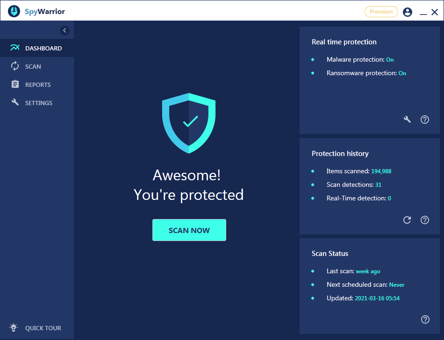The width and height of the screenshot is (444, 340).
Task: Open Real time protection settings via wrench icon
Action: click(407, 120)
